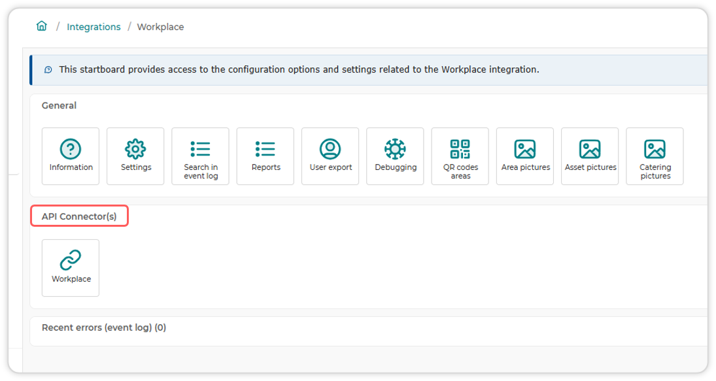Open QR codes areas tile

[x=460, y=156]
